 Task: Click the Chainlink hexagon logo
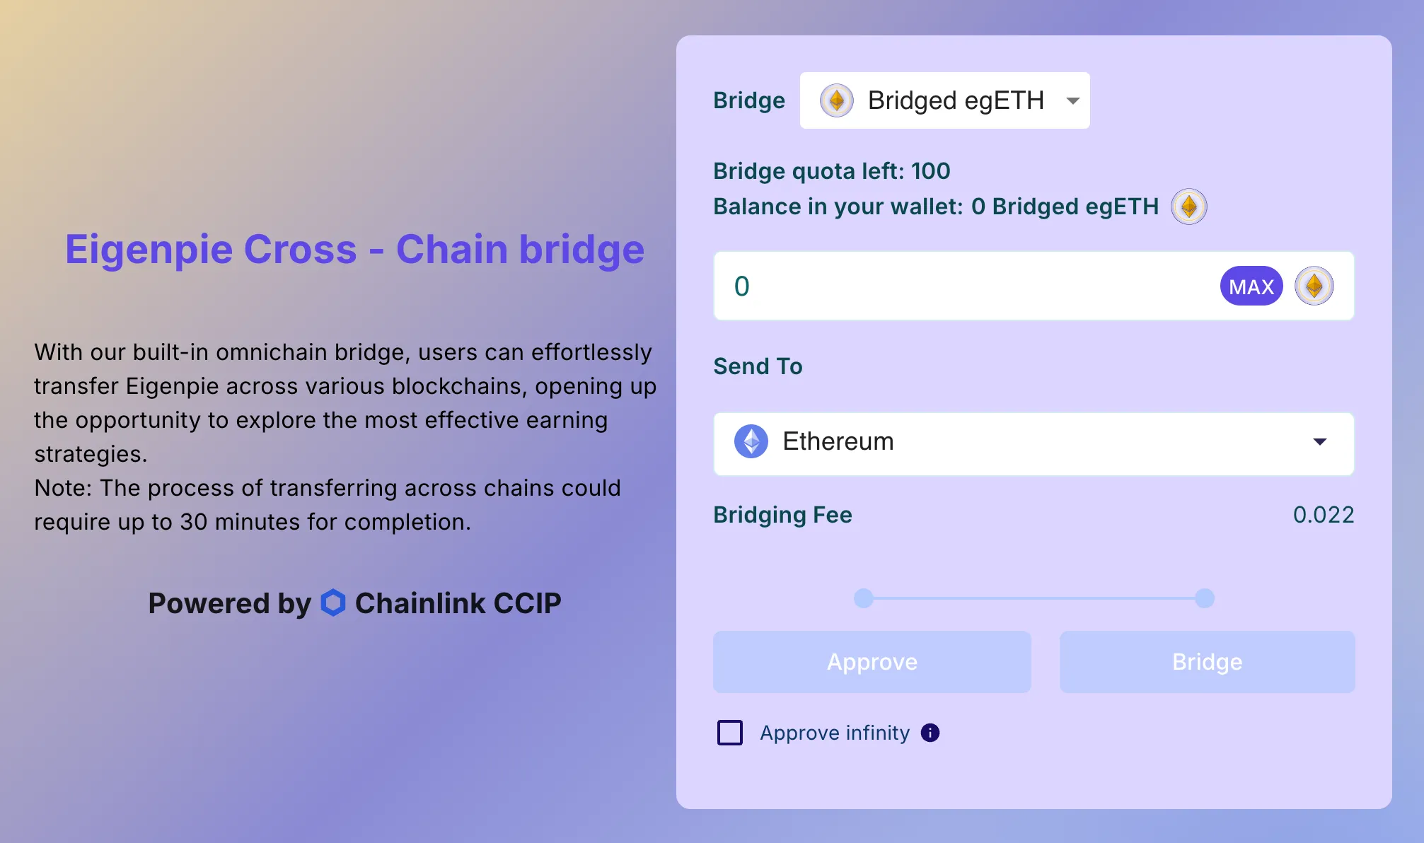[333, 603]
